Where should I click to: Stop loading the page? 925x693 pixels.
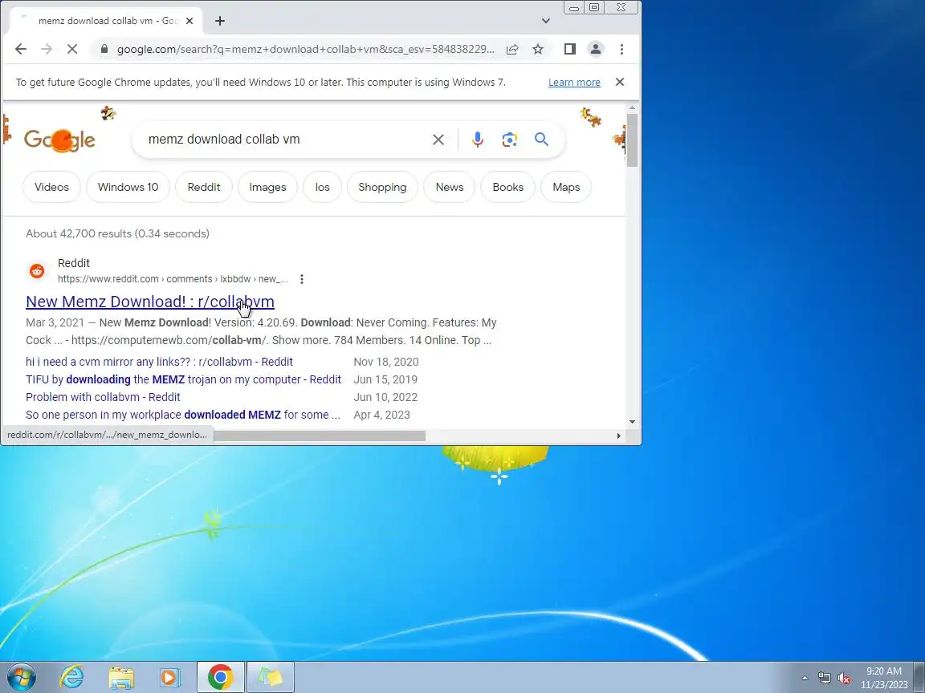(72, 49)
